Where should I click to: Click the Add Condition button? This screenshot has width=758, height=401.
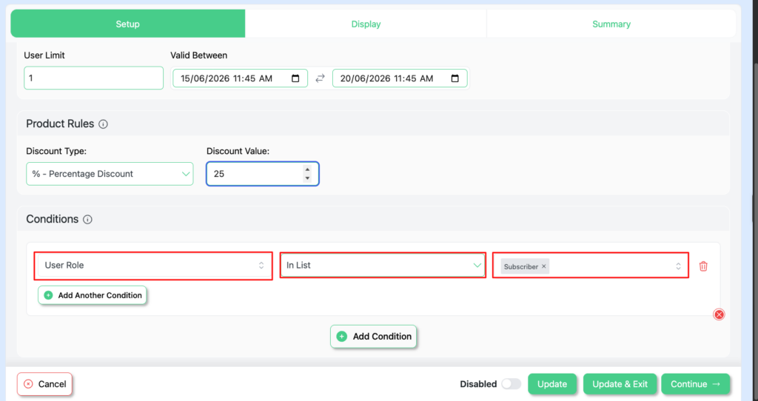[x=374, y=336]
